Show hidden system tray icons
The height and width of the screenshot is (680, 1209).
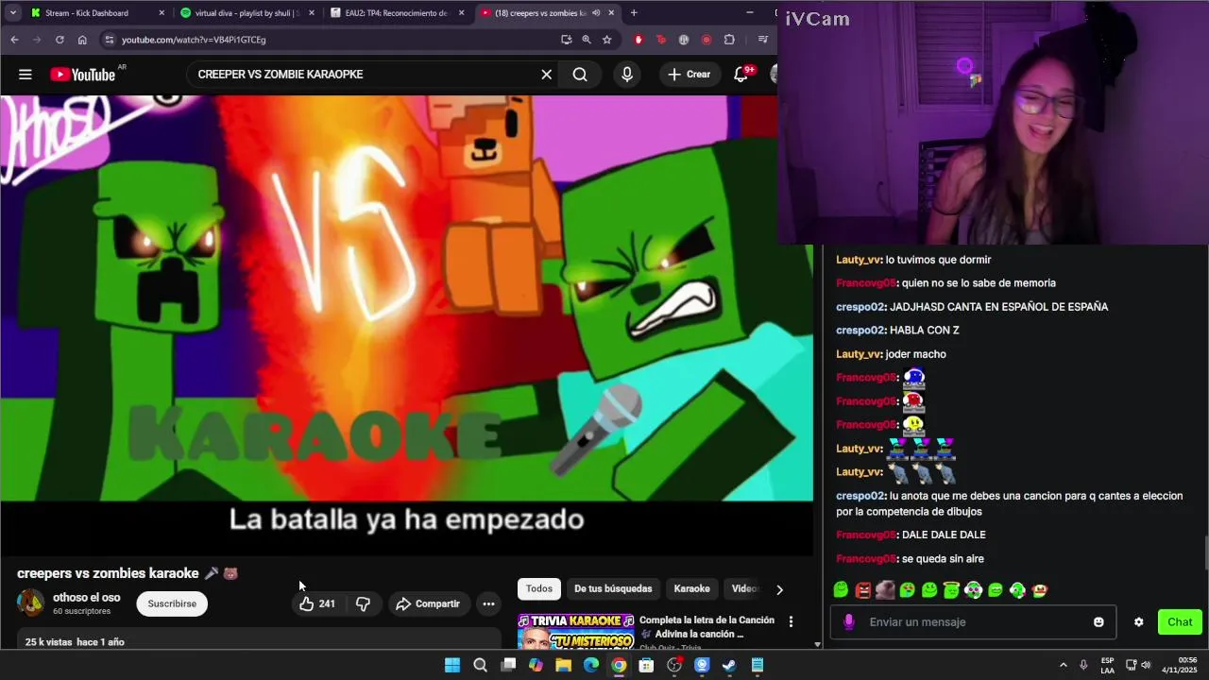tap(1063, 665)
